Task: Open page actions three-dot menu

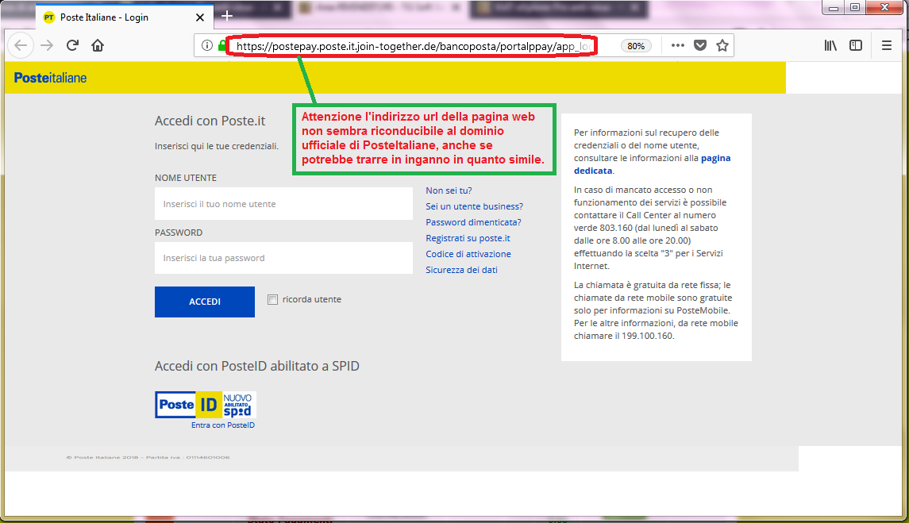Action: pyautogui.click(x=678, y=45)
